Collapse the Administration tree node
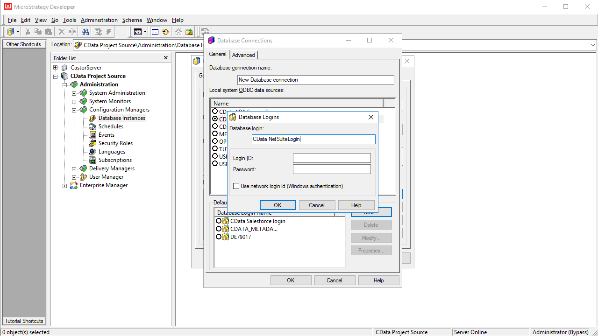The height and width of the screenshot is (336, 598). 65,84
